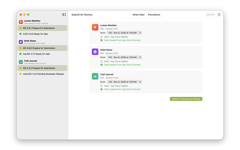The height and width of the screenshot is (150, 240).
Task: Click 'iOS - Version 2.6.1' text
Action: (x=109, y=29)
